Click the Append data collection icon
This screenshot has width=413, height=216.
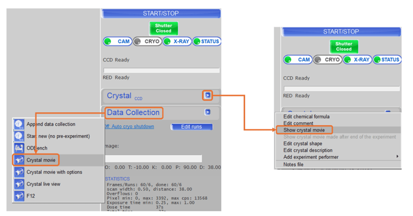tap(19, 124)
